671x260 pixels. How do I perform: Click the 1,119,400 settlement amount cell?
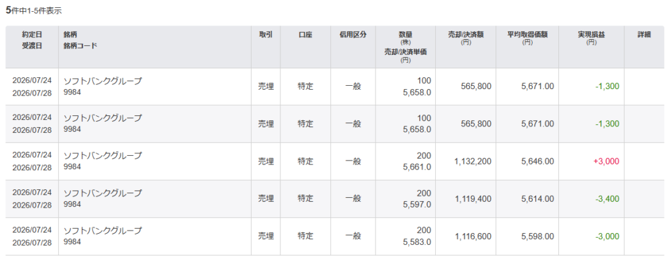pos(472,199)
